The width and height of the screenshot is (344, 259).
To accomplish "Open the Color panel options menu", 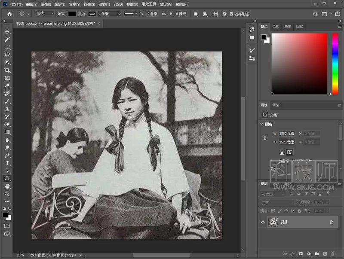I will click(x=340, y=27).
